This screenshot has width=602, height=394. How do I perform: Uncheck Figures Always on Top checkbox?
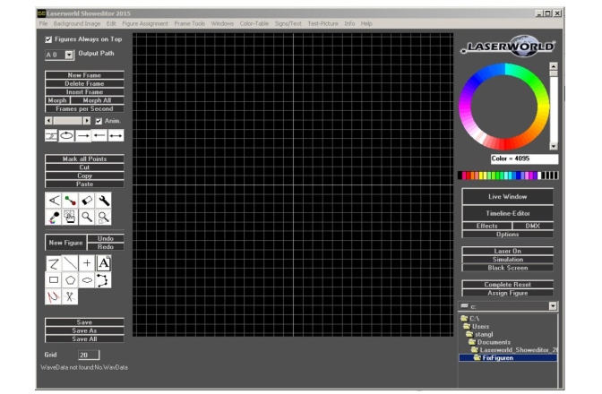[48, 40]
